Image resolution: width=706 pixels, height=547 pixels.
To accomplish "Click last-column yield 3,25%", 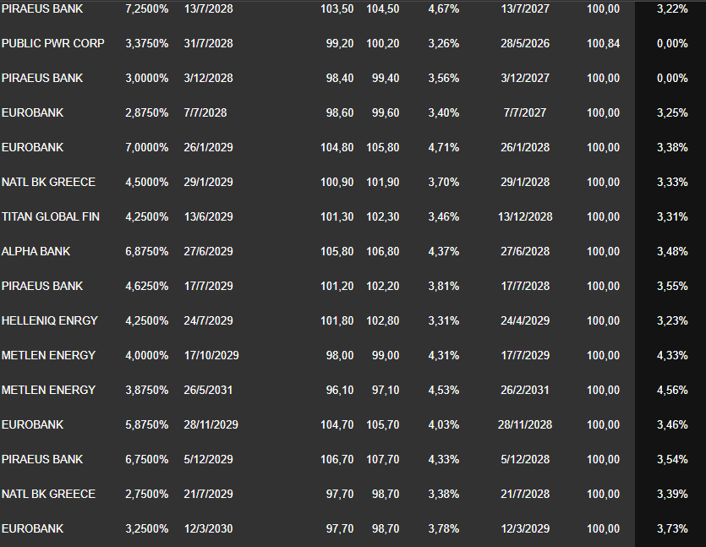I will click(672, 112).
